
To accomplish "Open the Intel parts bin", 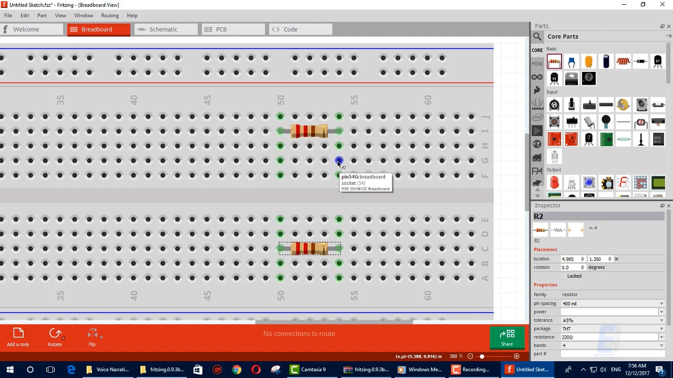I will (x=537, y=117).
